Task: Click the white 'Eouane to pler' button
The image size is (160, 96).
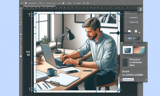Action: [x=128, y=80]
